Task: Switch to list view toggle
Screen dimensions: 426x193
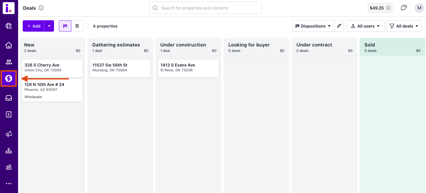Action: point(77,26)
